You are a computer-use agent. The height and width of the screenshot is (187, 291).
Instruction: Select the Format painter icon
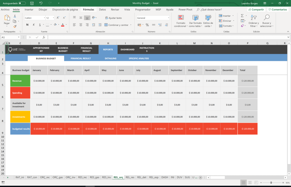click(14, 26)
